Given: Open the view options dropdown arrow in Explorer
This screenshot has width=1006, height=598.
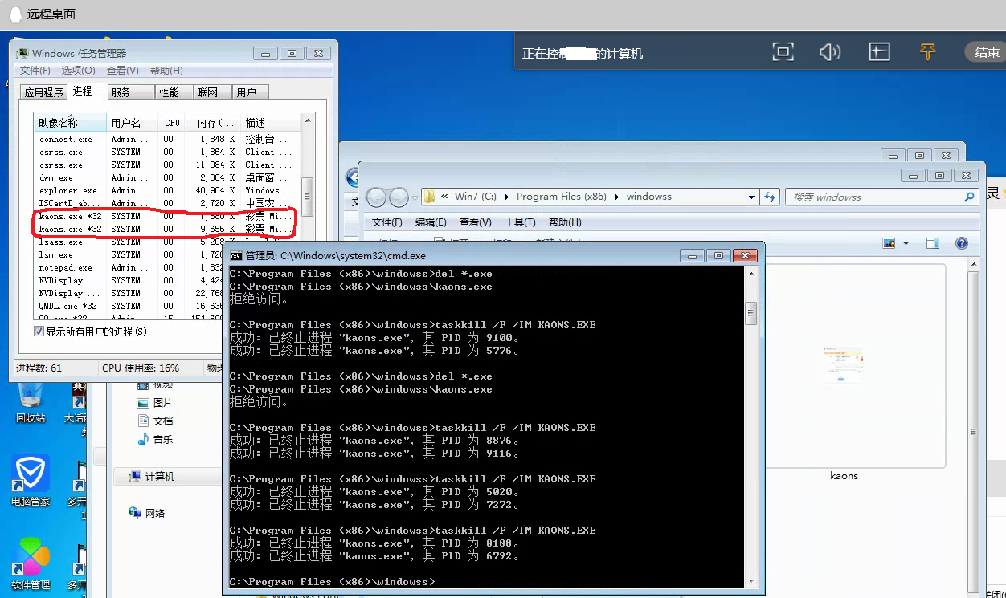Looking at the screenshot, I should click(x=906, y=243).
